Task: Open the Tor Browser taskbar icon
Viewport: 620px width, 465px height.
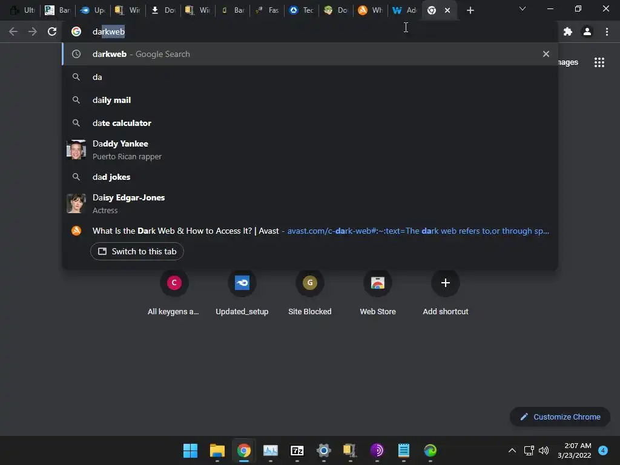Action: pyautogui.click(x=377, y=450)
